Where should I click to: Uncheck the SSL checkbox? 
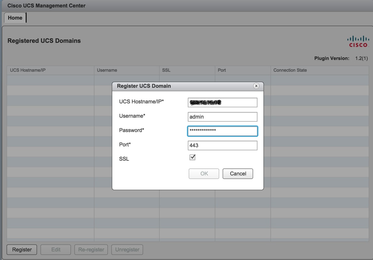192,157
